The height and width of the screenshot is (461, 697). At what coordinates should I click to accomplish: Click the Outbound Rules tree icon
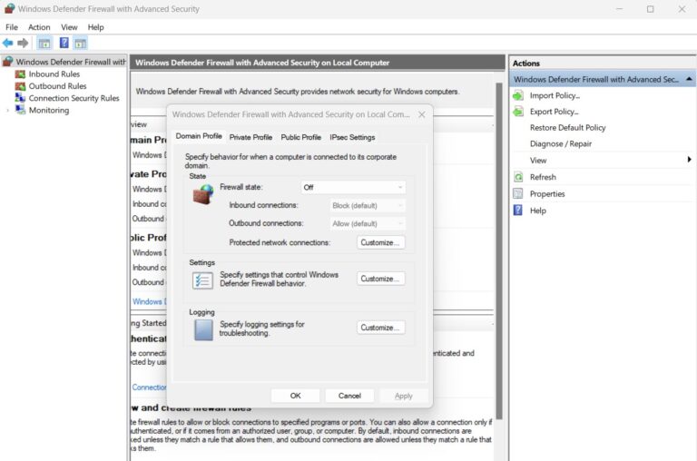[20, 86]
